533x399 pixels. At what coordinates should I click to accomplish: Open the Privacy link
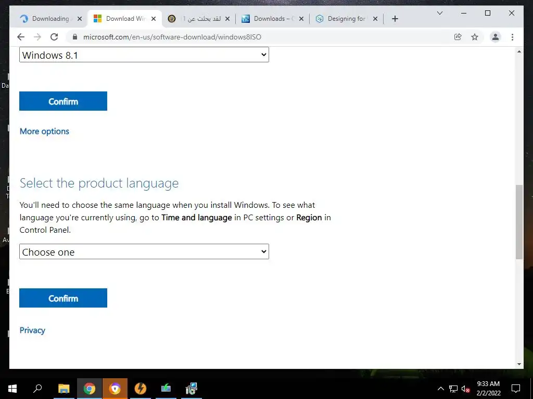[32, 330]
